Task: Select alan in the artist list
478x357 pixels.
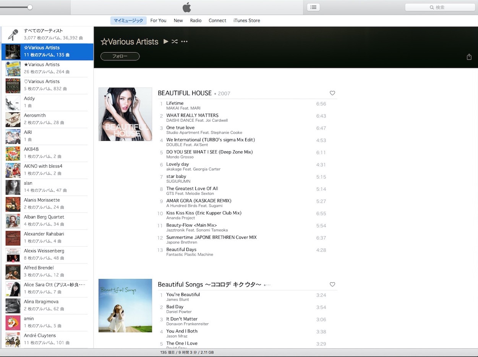Action: pos(47,187)
